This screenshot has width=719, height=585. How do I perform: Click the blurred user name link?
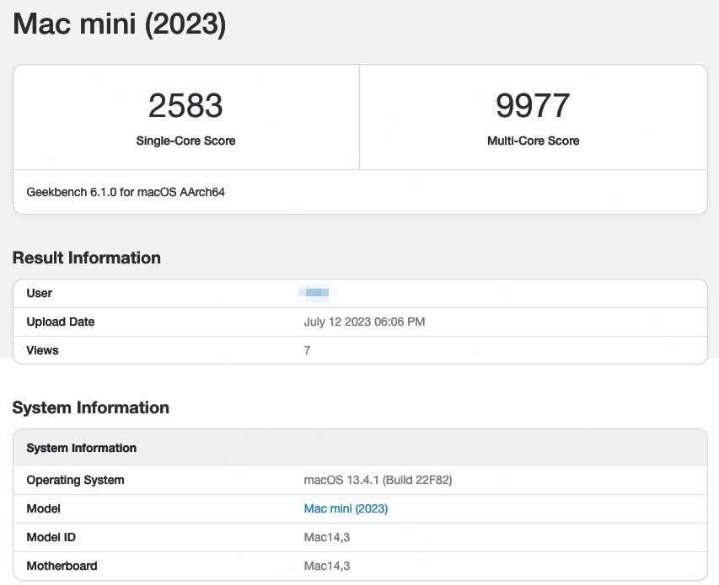[314, 293]
